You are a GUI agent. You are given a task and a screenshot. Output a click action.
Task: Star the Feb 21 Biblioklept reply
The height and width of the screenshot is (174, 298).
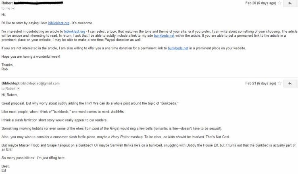point(280,83)
